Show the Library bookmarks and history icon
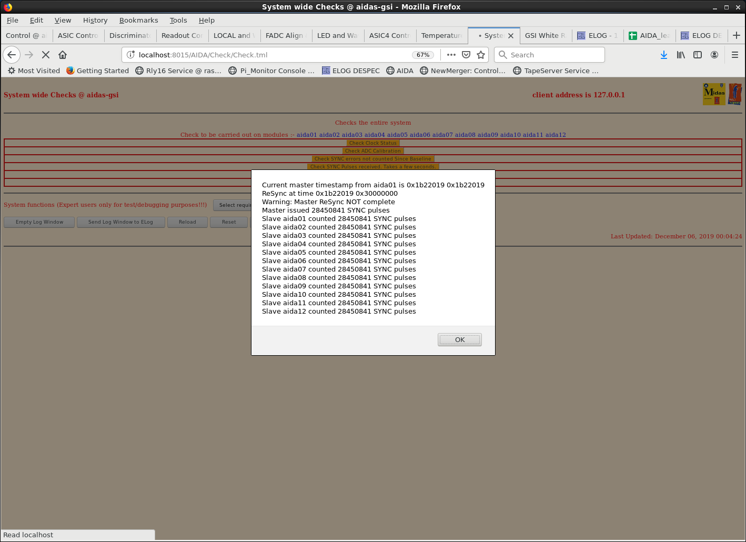 tap(681, 55)
